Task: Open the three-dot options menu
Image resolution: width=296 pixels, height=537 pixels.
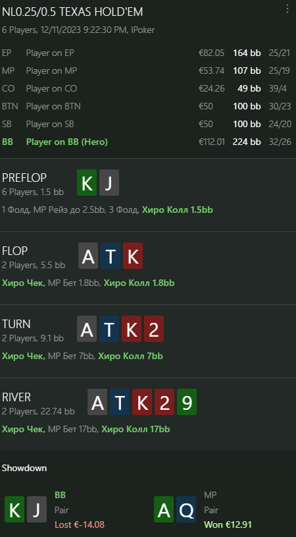Action: 287,9
